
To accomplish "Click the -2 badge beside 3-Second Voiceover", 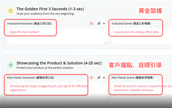I will (91, 23).
